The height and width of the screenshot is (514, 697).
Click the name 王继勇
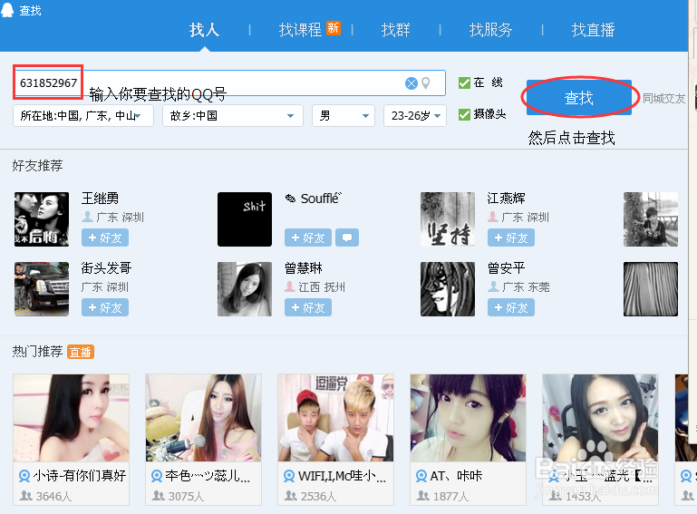(x=100, y=199)
